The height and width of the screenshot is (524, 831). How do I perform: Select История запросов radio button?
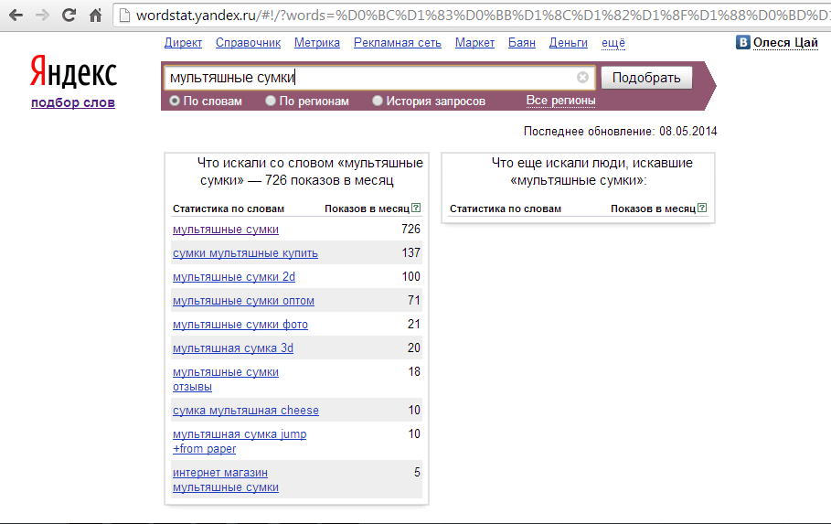(378, 101)
